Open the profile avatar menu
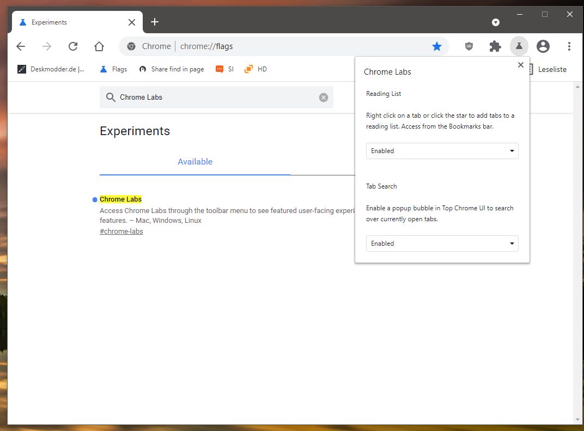Image resolution: width=584 pixels, height=431 pixels. click(543, 46)
